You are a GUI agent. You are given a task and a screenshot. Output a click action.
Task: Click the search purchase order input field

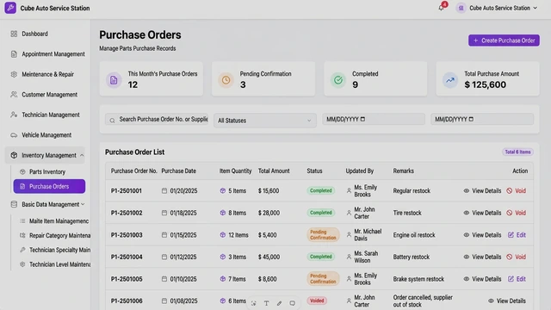157,120
